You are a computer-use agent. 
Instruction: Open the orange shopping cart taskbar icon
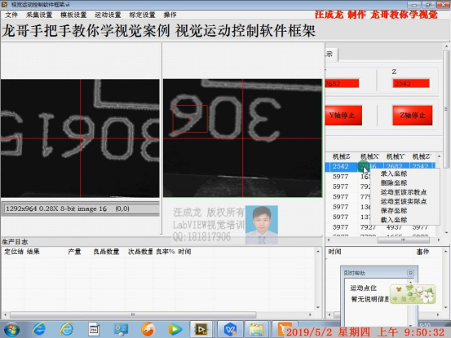pyautogui.click(x=283, y=328)
